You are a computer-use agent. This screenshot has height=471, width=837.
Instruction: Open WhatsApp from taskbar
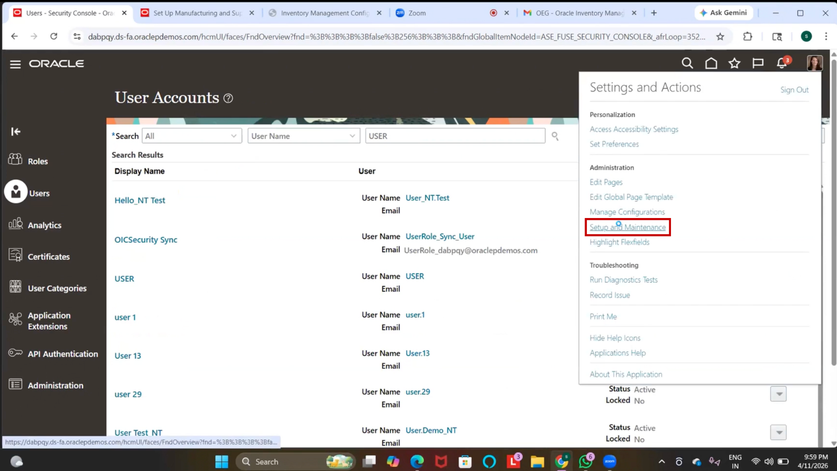pyautogui.click(x=585, y=461)
